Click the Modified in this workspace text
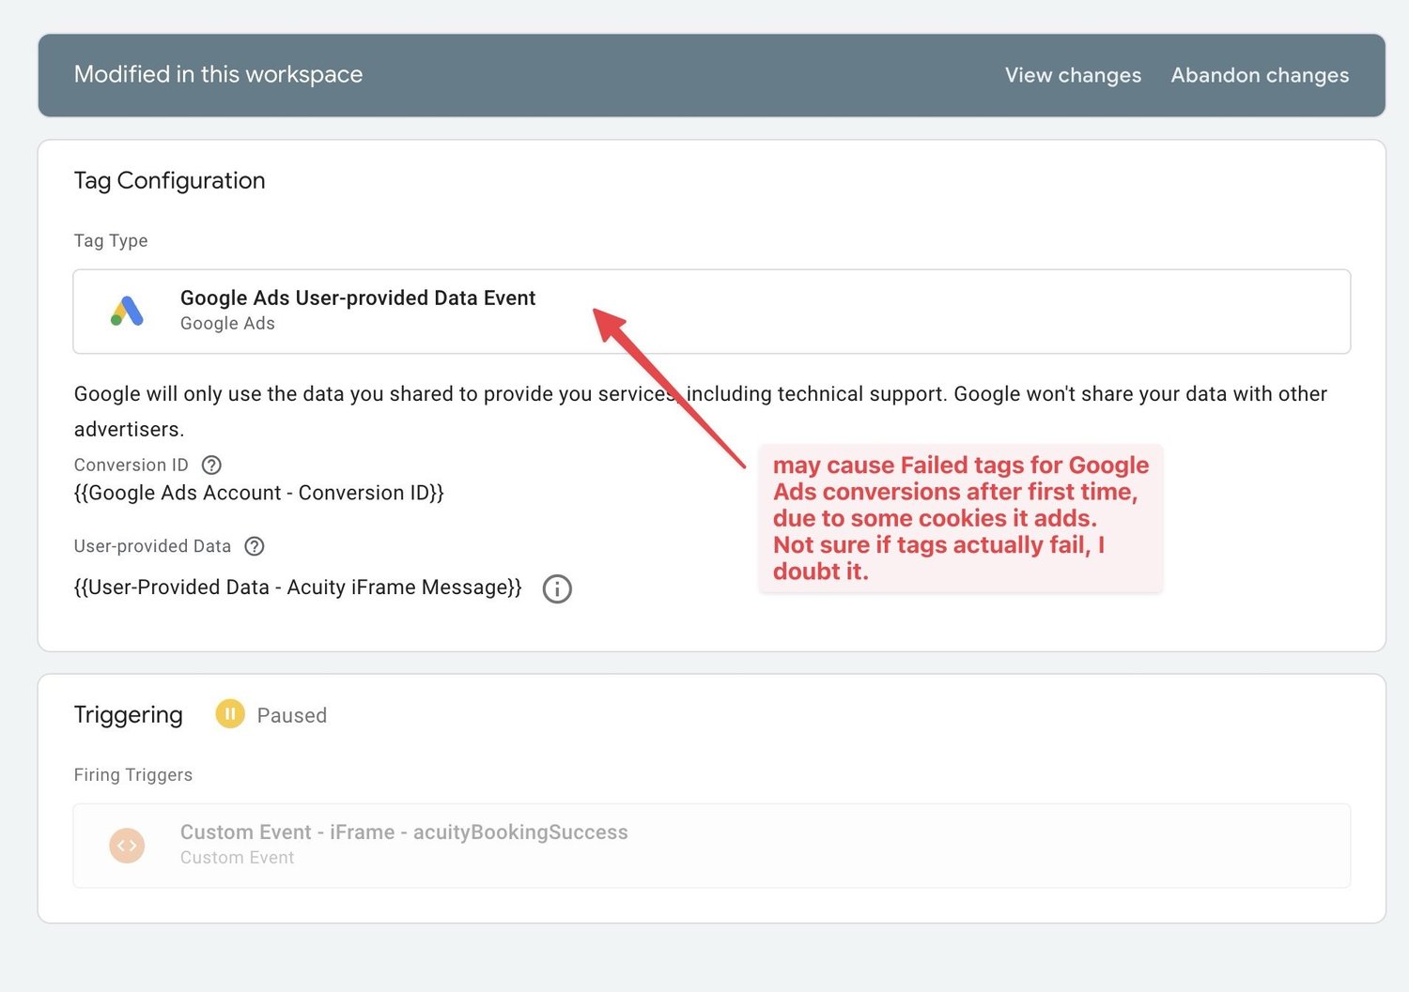Viewport: 1409px width, 992px height. click(x=218, y=74)
